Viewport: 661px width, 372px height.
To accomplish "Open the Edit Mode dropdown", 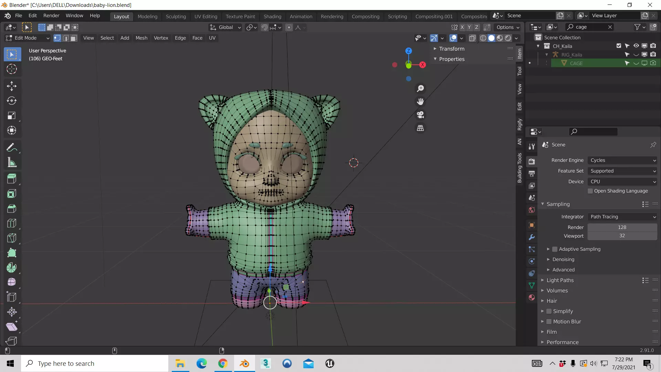I will point(27,38).
